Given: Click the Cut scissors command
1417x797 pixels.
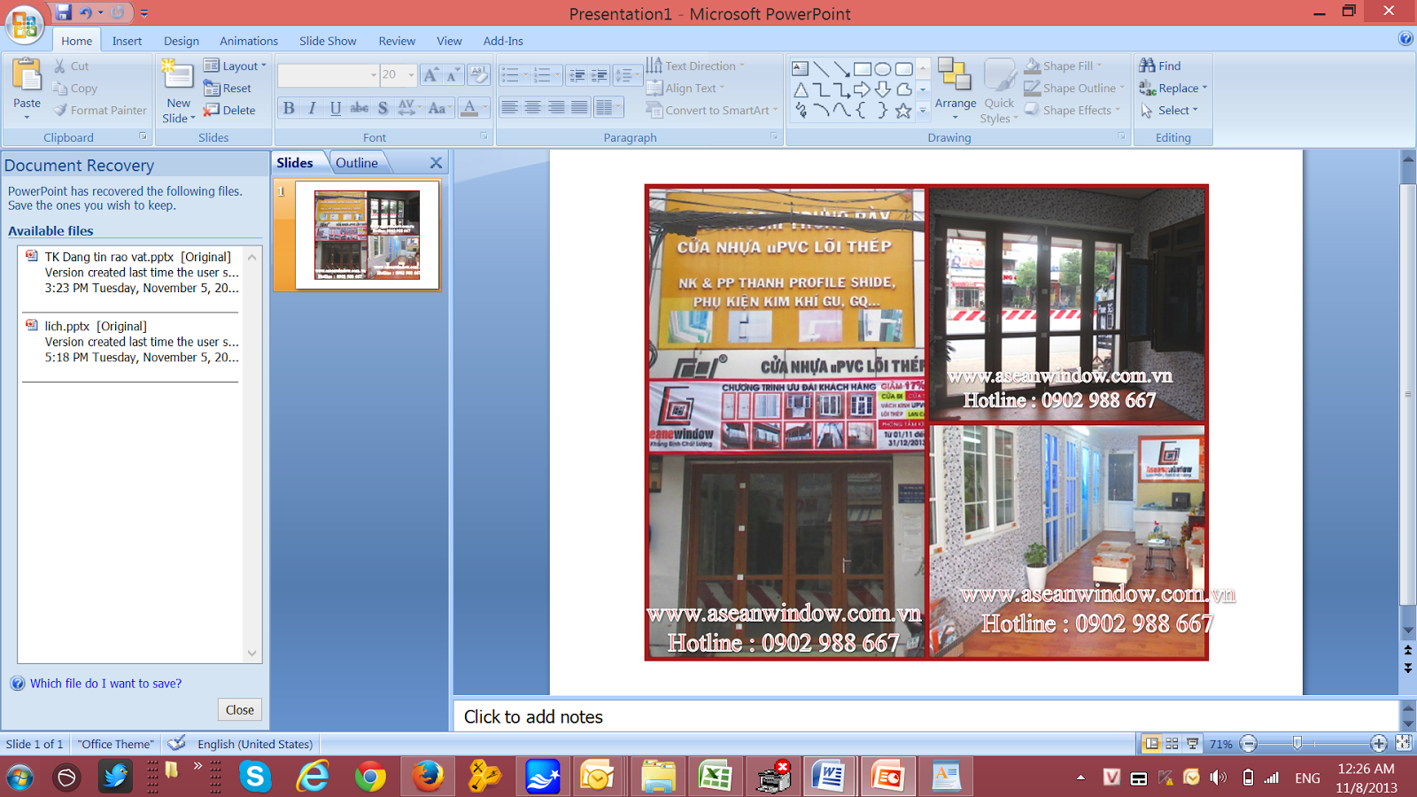Looking at the screenshot, I should tap(71, 66).
